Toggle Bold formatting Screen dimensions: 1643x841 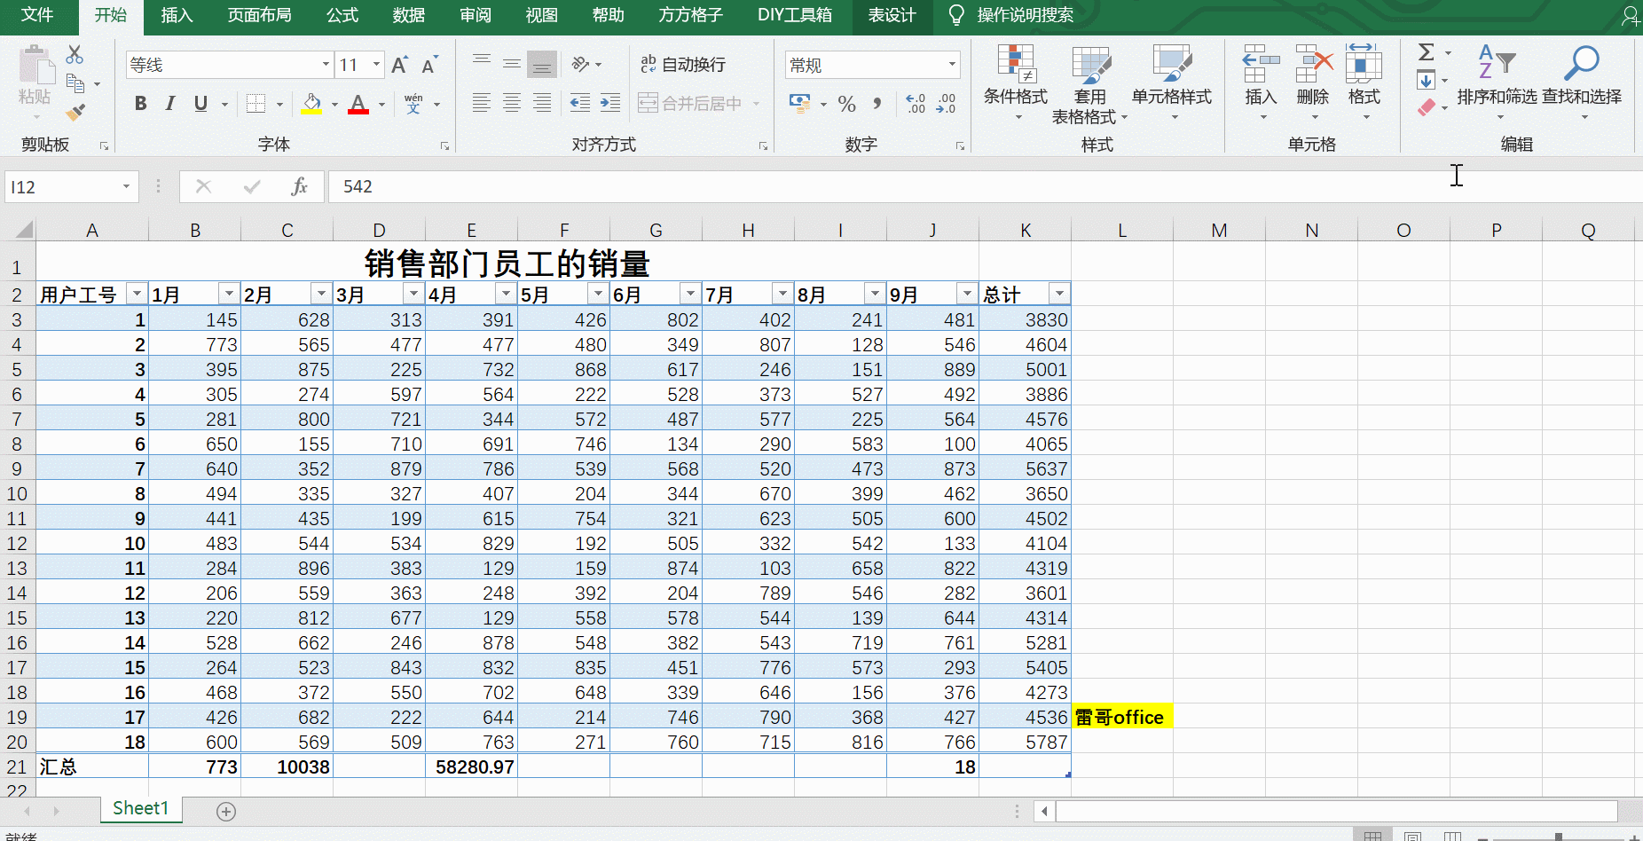(140, 104)
